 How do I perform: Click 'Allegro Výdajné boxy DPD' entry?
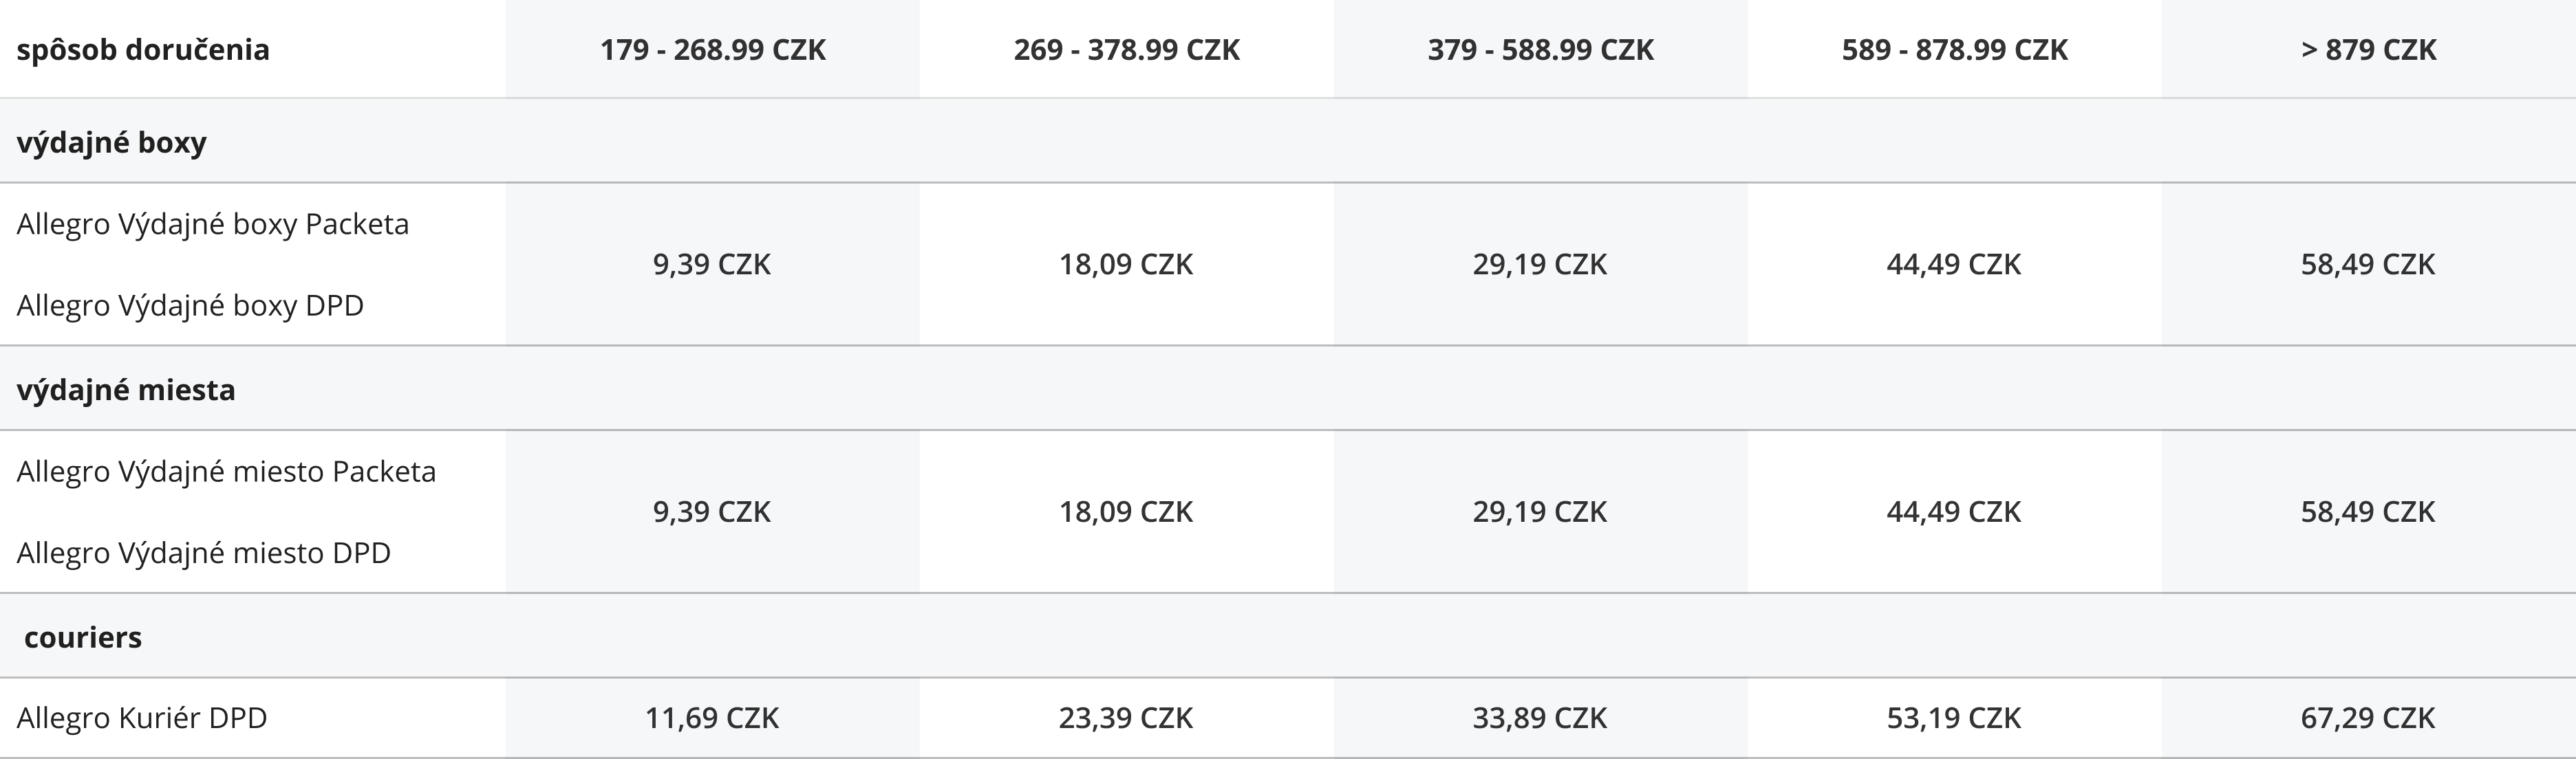pyautogui.click(x=190, y=305)
